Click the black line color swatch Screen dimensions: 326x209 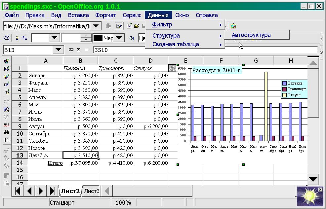pos(98,38)
